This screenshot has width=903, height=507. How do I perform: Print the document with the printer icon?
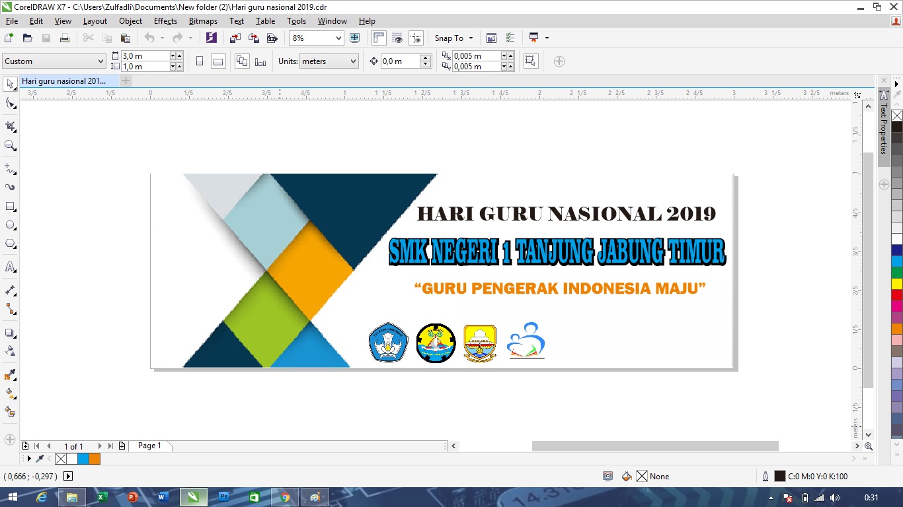(65, 38)
